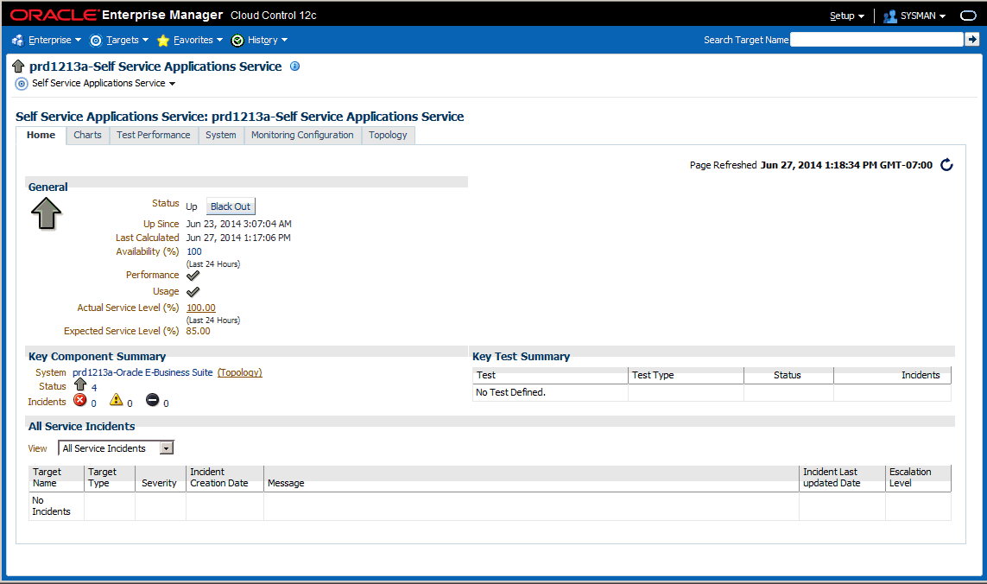Click the Message column header
Screen dimensions: 987x584
(531, 478)
